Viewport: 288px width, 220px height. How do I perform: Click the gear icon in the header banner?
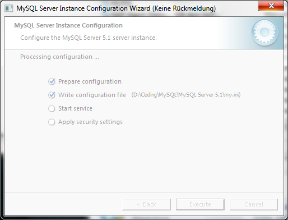[x=264, y=33]
